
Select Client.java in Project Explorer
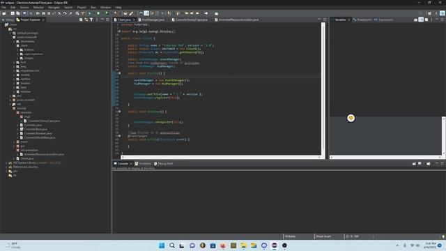pos(26,158)
